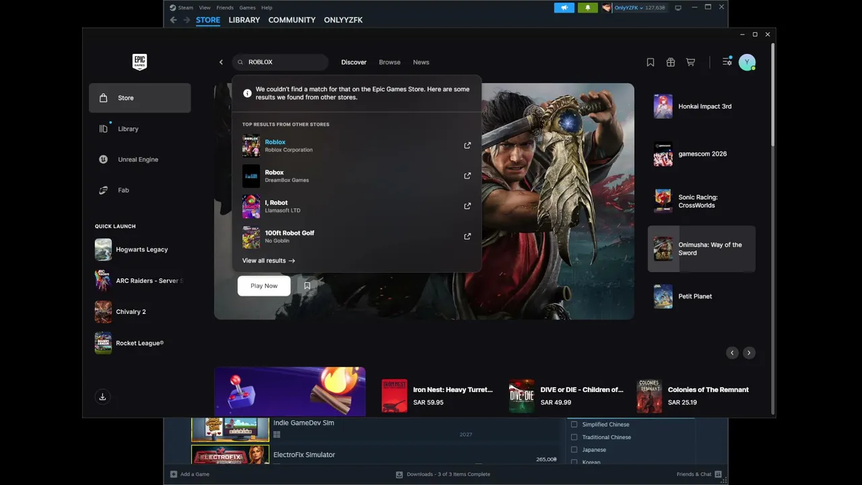Switch to Steam STORE tab
Screen dimensions: 862x485
pos(208,20)
